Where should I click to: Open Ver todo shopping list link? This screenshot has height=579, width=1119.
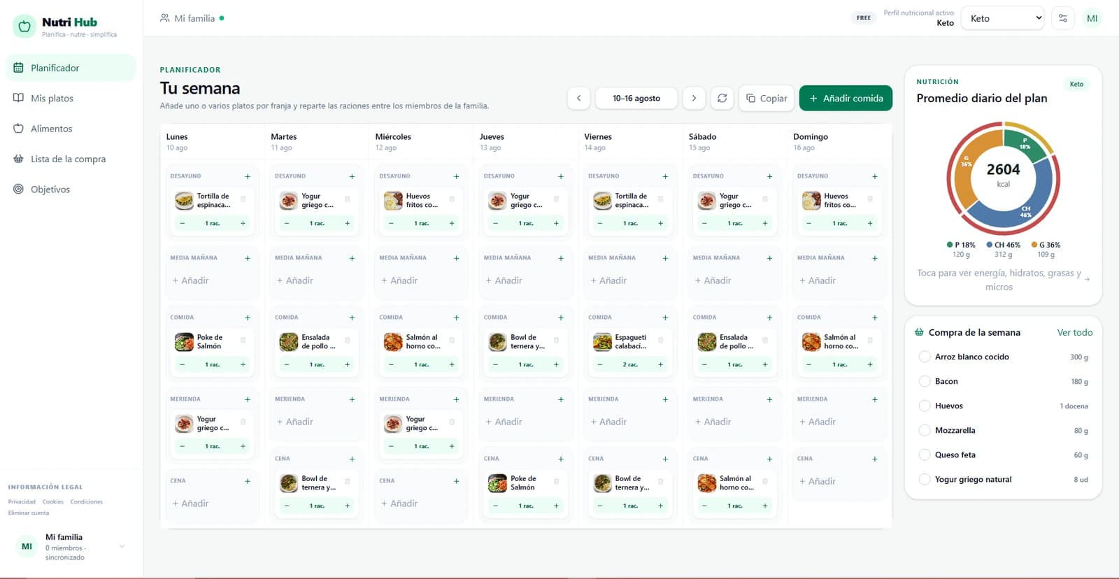(1074, 333)
